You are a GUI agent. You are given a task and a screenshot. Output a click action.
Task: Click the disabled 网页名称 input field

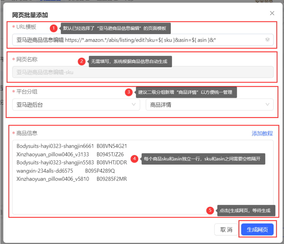143,72
